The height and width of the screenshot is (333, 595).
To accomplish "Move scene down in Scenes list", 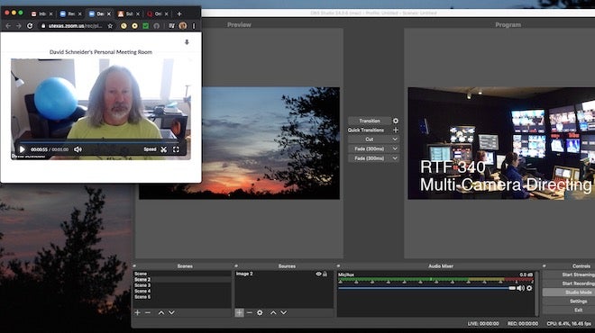I will tap(171, 312).
